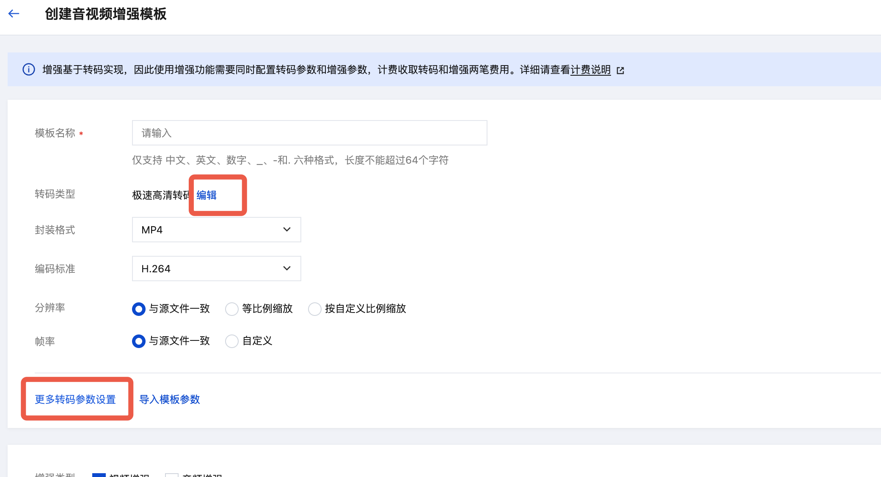Select 自定义 frame rate option

pos(232,341)
